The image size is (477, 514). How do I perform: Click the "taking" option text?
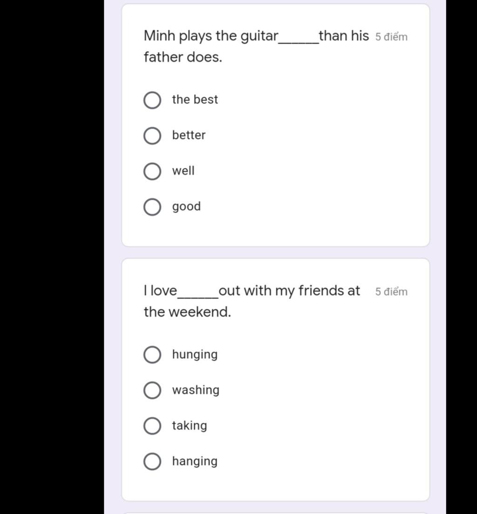point(190,426)
